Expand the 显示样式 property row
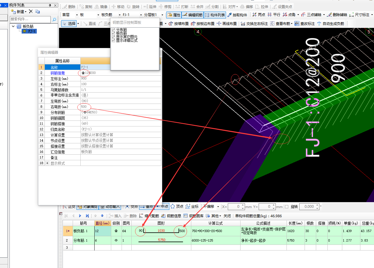This screenshot has height=268, width=374. [x=47, y=163]
